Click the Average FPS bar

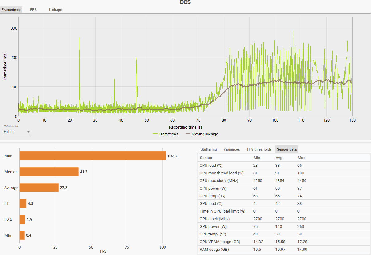(x=39, y=188)
